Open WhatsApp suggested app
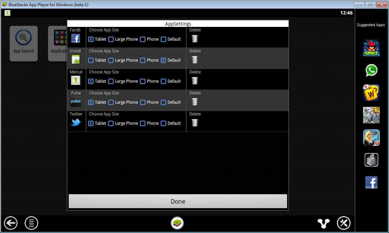 pyautogui.click(x=371, y=70)
